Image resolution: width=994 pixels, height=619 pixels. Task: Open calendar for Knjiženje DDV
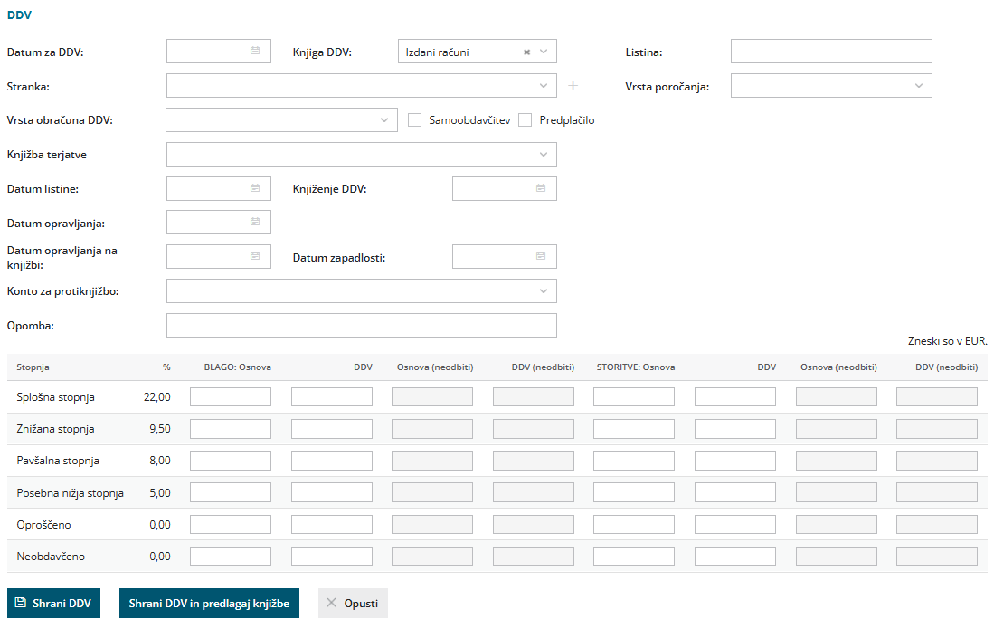click(541, 188)
